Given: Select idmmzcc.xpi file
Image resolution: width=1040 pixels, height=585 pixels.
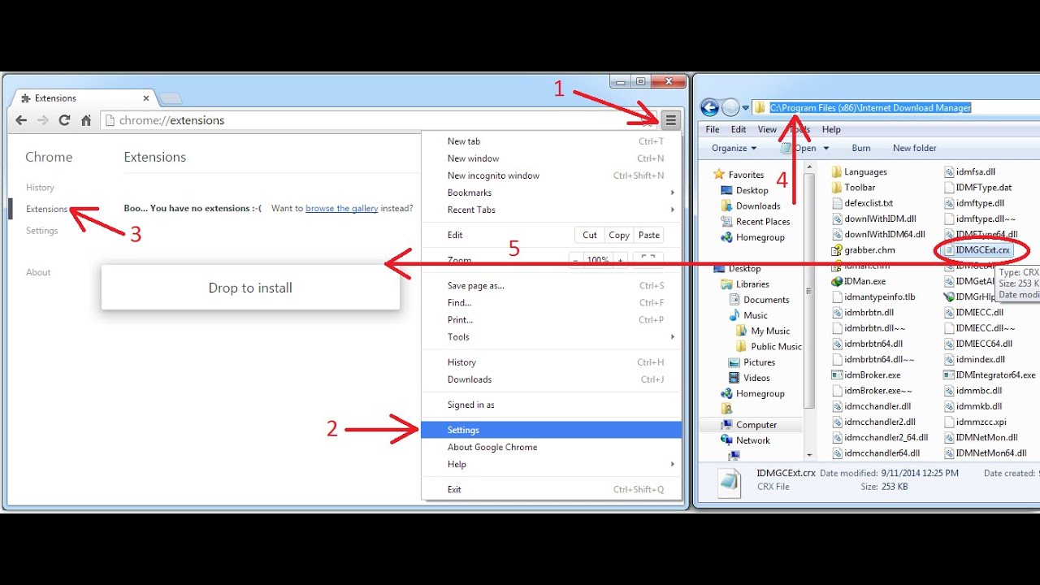Looking at the screenshot, I should (x=975, y=422).
